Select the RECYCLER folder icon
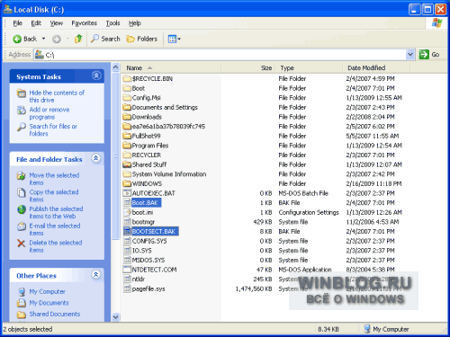This screenshot has width=450, height=337. click(x=127, y=155)
